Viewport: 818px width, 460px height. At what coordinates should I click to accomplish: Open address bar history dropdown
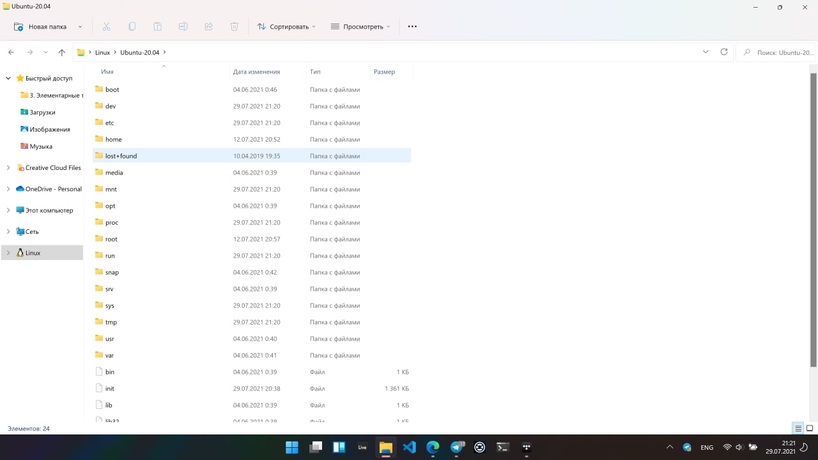(706, 52)
